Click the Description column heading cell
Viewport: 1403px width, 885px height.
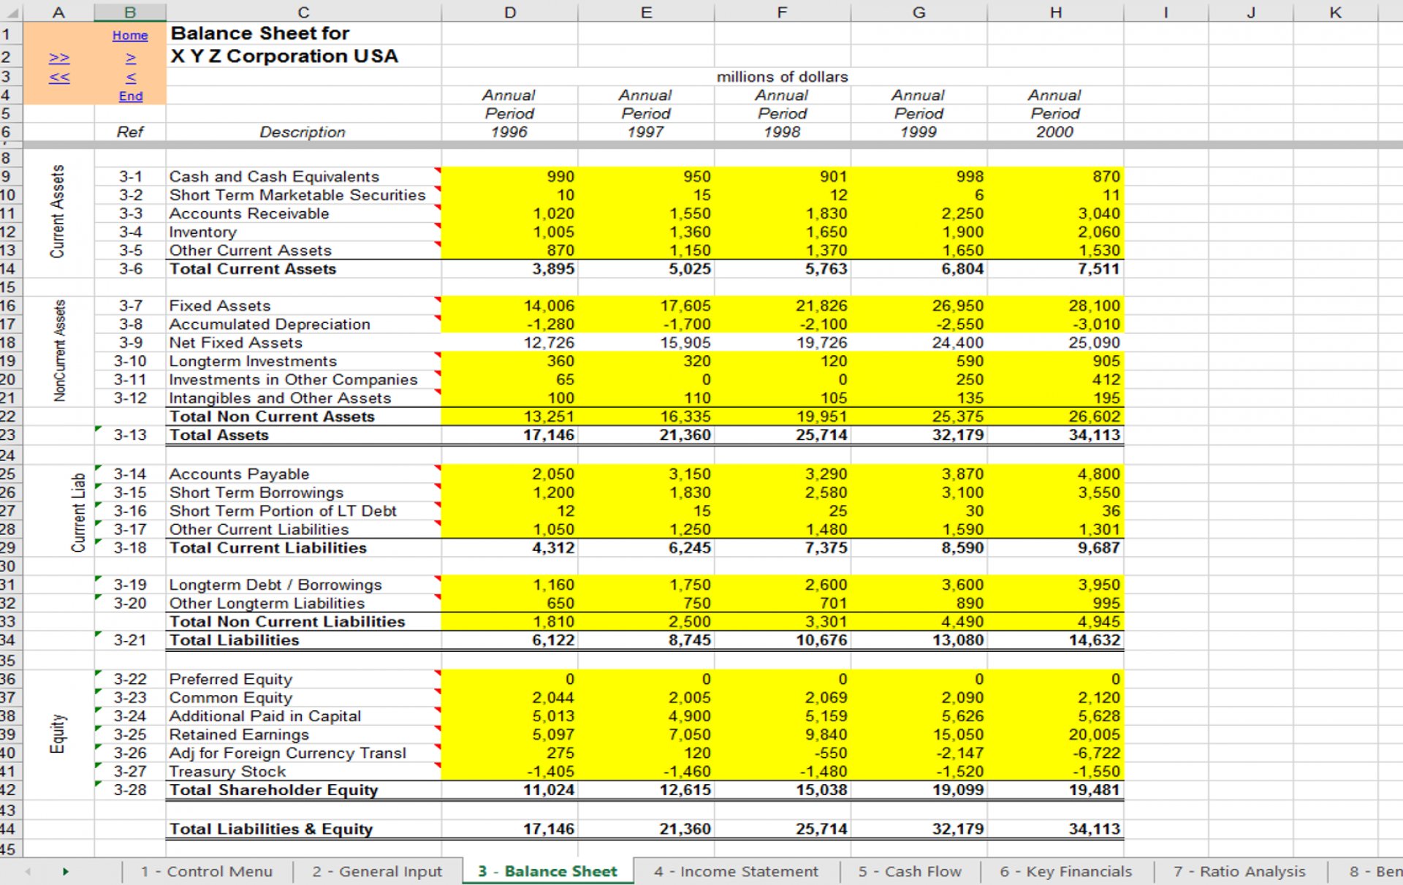[303, 132]
